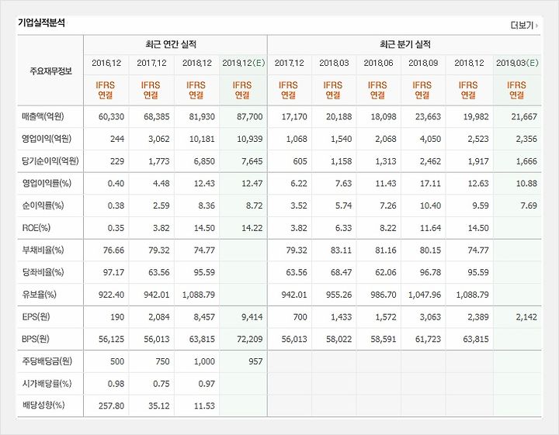
Task: Select the 영업이익(억원) row label
Action: [x=47, y=139]
